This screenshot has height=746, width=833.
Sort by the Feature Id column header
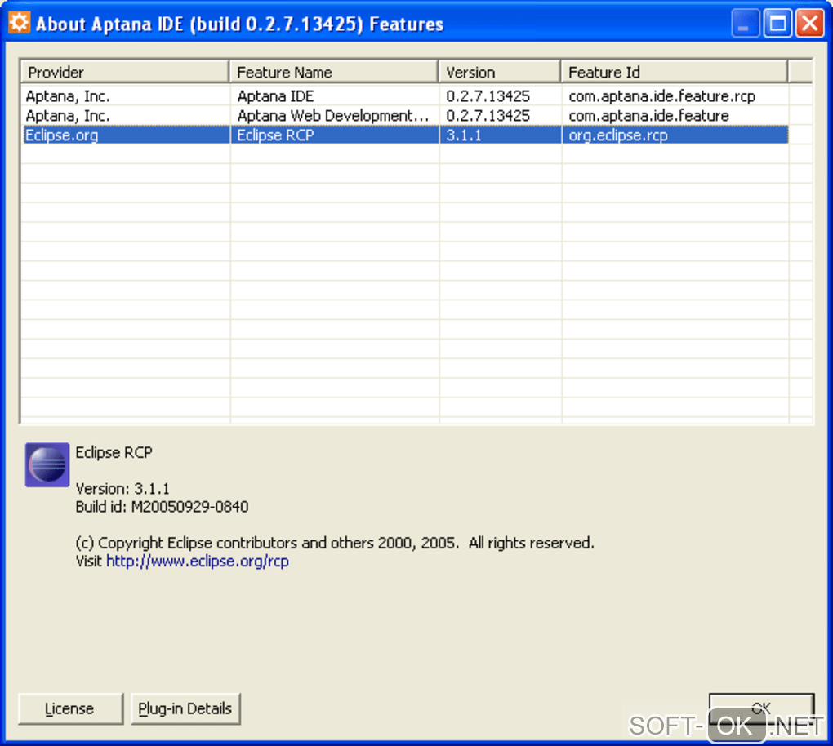tap(674, 72)
